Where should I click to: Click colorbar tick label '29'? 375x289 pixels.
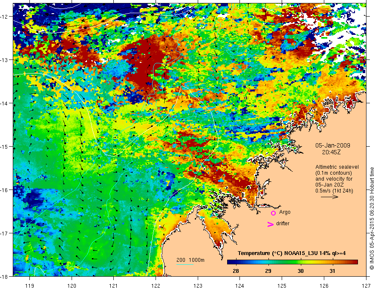[268, 271]
